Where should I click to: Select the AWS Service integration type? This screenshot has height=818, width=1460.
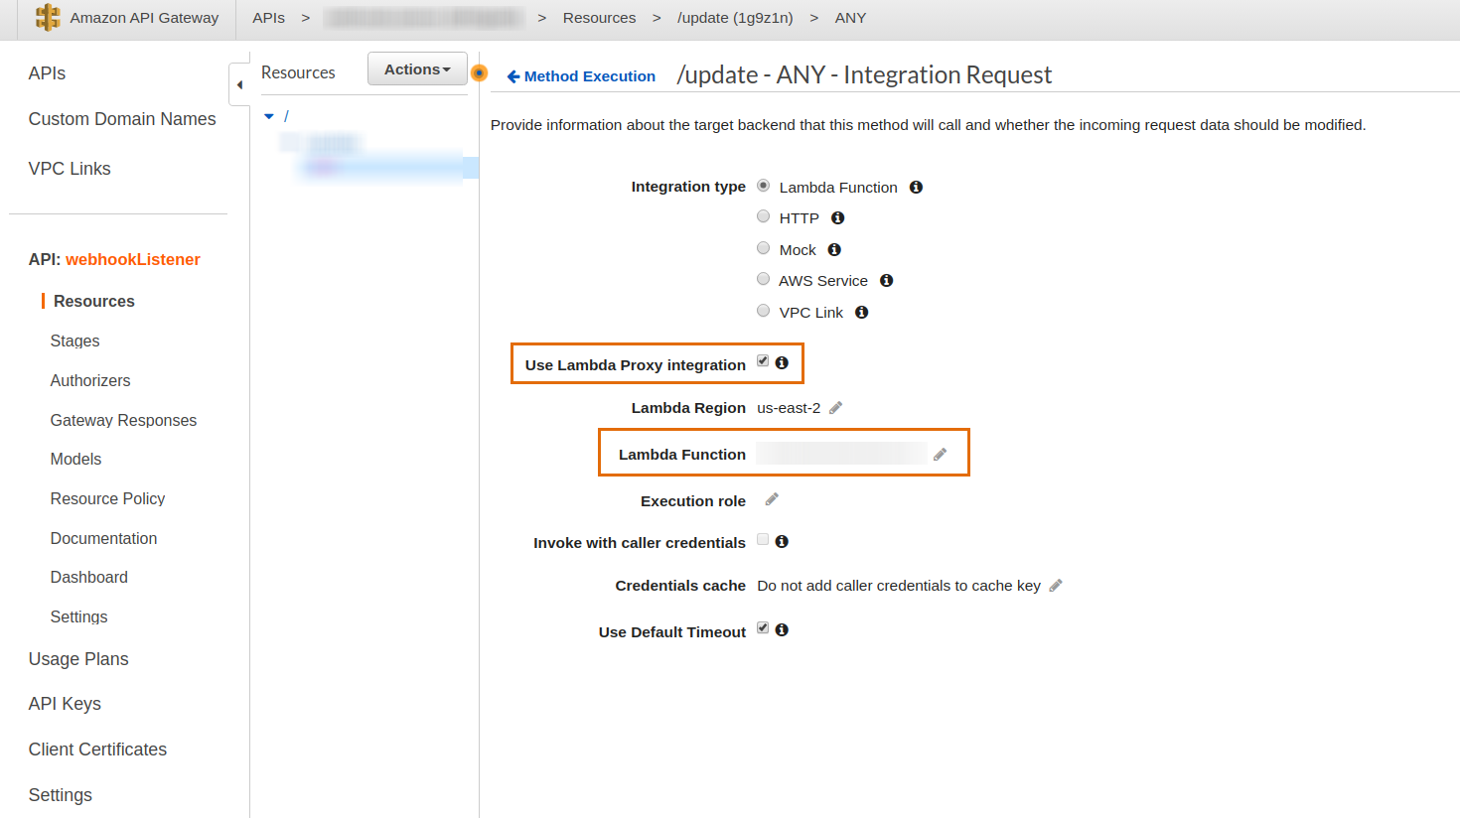[x=763, y=279]
